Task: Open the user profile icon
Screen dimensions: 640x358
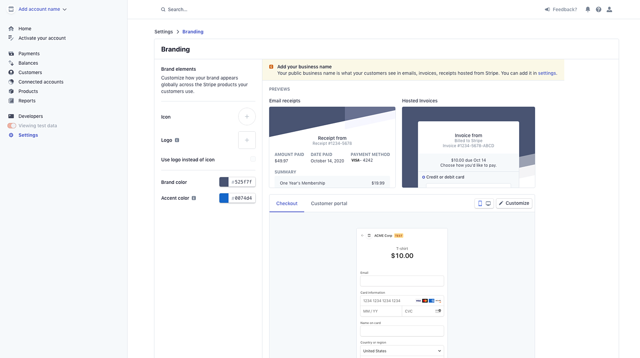Action: click(x=609, y=9)
